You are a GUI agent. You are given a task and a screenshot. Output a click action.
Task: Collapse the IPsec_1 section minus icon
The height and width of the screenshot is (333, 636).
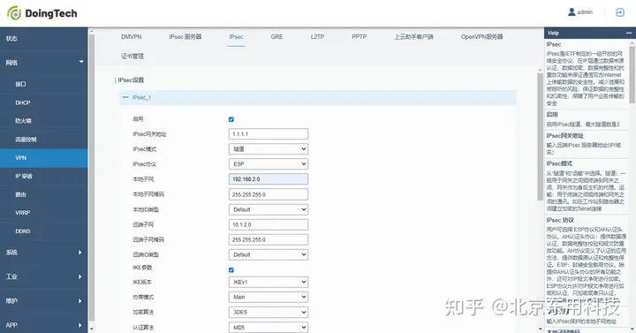pos(125,97)
